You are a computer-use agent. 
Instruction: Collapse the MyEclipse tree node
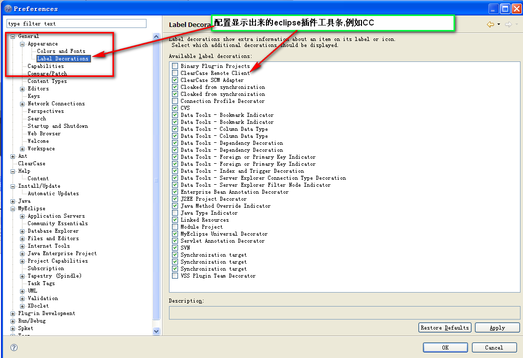coord(12,209)
